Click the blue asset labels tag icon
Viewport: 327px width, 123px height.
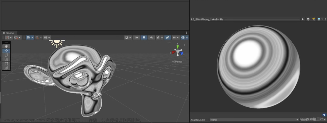(324, 115)
